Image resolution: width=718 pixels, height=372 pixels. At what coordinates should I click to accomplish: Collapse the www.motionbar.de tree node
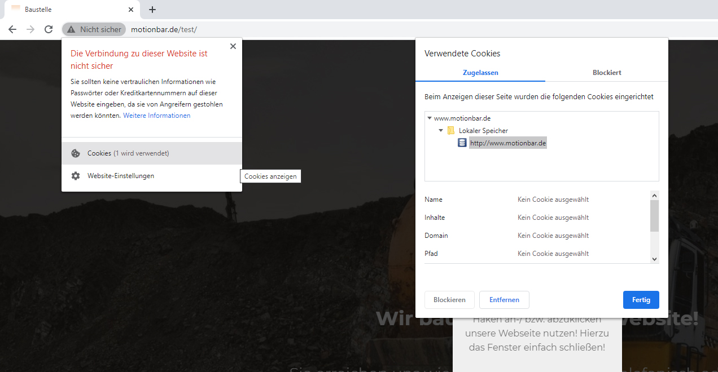point(430,118)
